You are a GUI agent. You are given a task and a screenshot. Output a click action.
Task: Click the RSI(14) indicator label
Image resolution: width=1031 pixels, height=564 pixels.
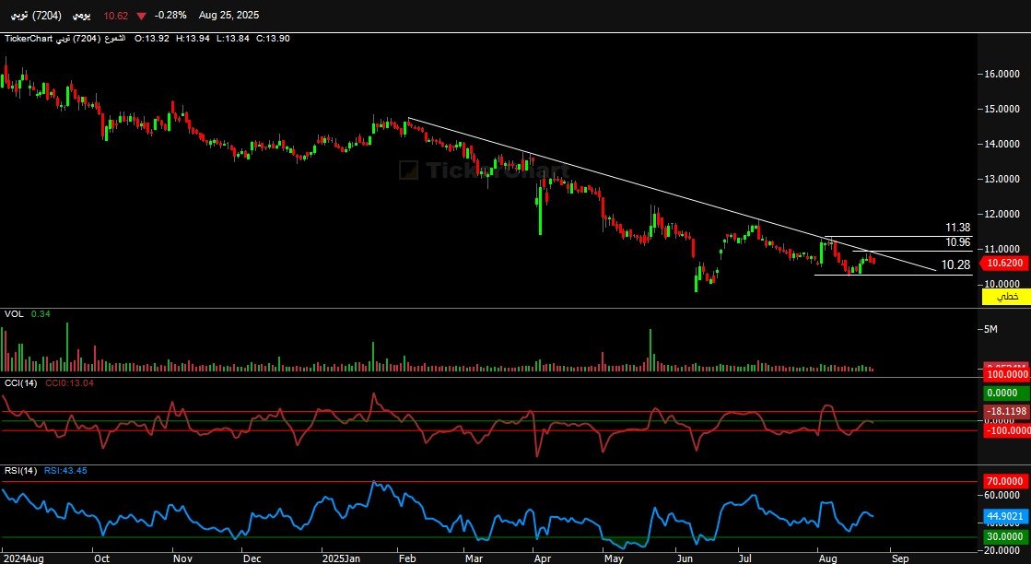click(21, 471)
